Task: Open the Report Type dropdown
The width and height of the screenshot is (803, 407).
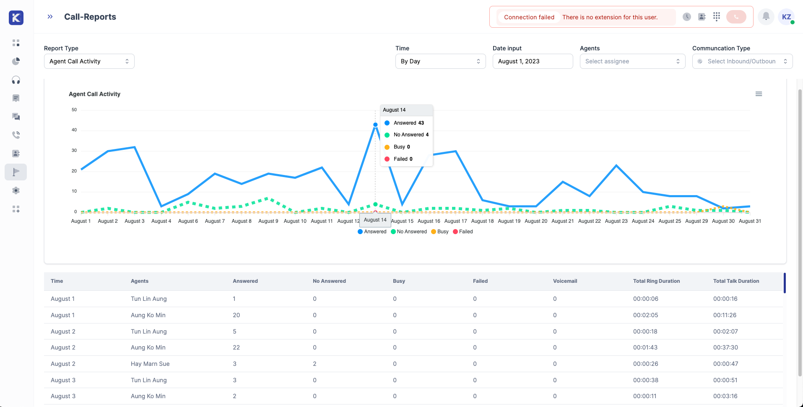Action: coord(89,61)
